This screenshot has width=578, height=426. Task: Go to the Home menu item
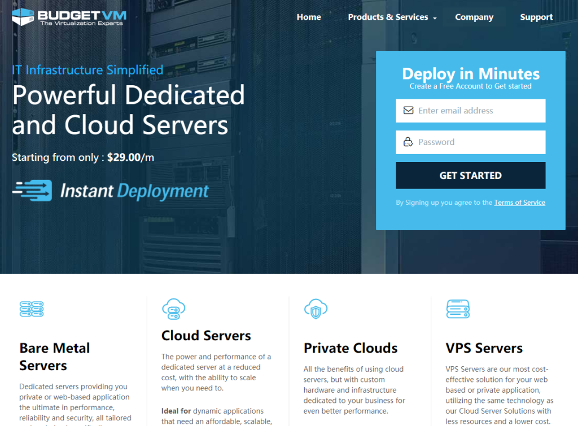309,17
